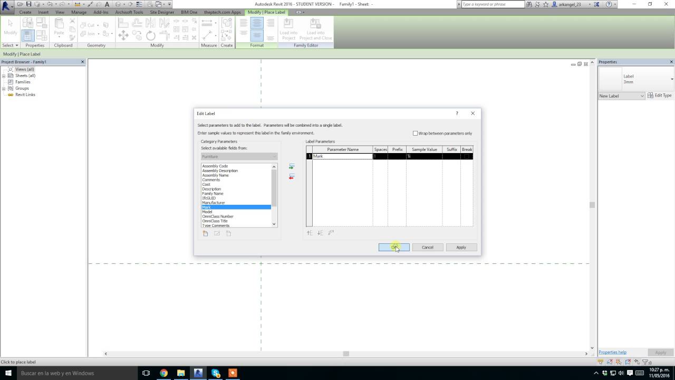This screenshot has width=675, height=380.
Task: Click the Open folder icon in quick access toolbar
Action: [x=20, y=4]
